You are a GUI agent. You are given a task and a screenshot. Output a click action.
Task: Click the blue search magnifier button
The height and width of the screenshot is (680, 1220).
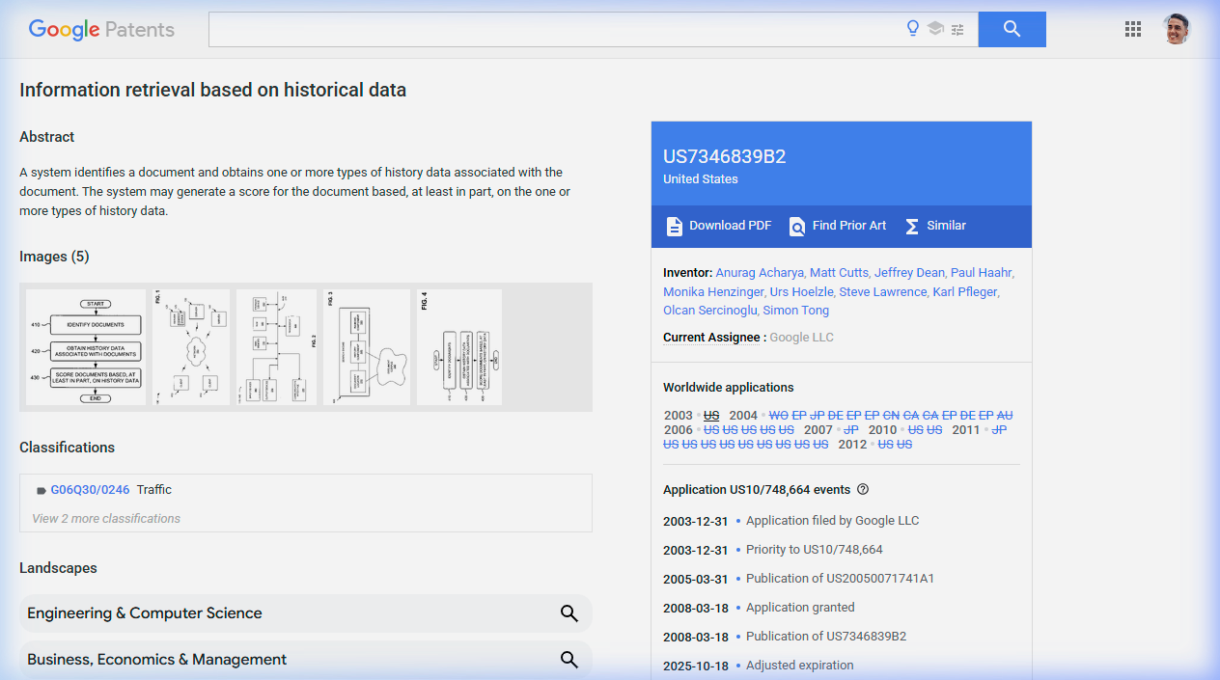1012,29
